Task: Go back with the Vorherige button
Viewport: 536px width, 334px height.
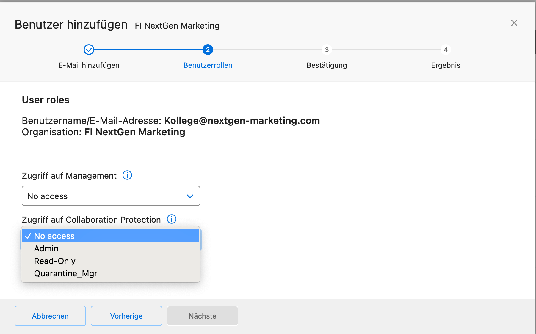Action: (126, 316)
